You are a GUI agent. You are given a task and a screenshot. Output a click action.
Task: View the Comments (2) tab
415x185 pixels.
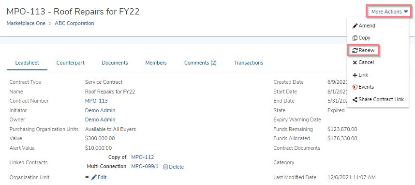200,63
